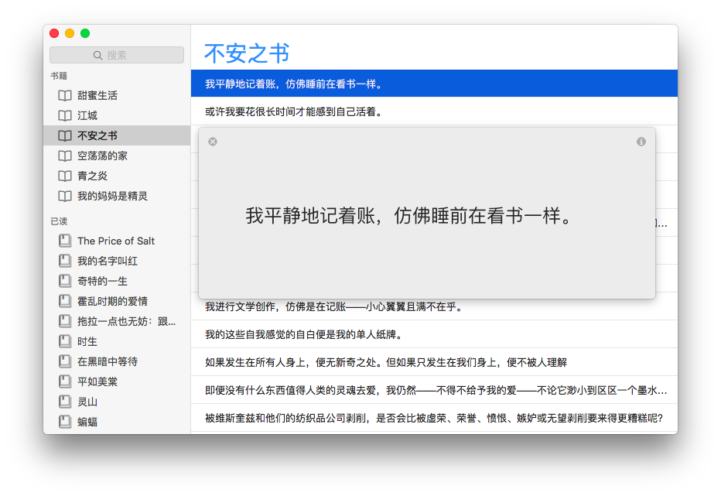The height and width of the screenshot is (496, 721).
Task: Close the quote popup with the x icon
Action: point(213,142)
